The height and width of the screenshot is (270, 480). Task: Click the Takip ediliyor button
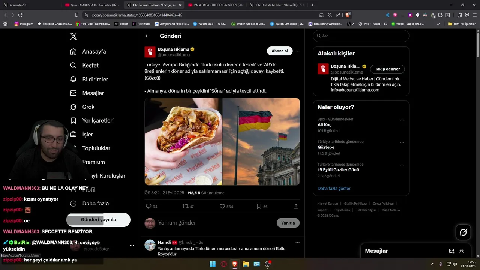(x=387, y=69)
